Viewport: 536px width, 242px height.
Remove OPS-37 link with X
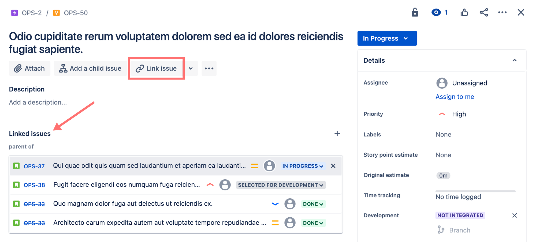click(333, 166)
